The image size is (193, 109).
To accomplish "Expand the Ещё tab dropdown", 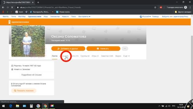I will (126, 56).
